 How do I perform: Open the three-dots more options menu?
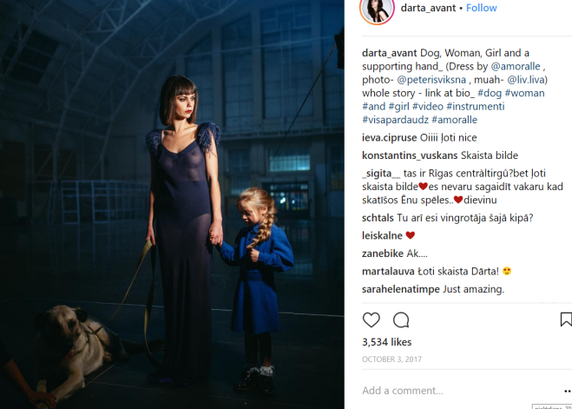click(568, 391)
